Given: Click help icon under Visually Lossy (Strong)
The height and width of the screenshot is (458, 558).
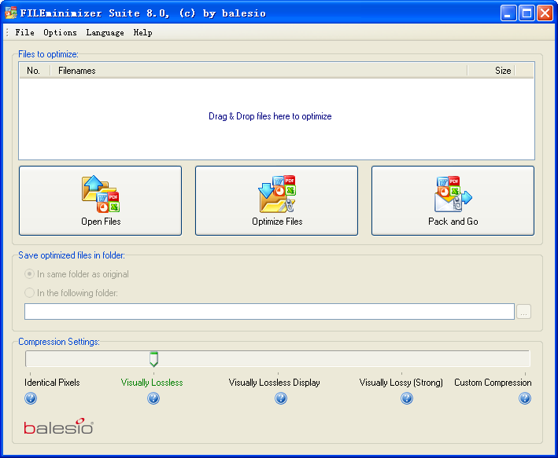Looking at the screenshot, I should pyautogui.click(x=407, y=398).
